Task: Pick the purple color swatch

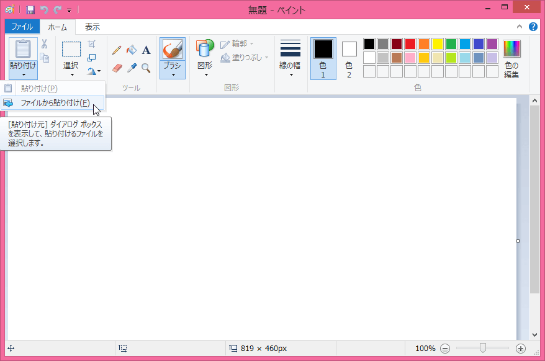Action: coord(492,44)
